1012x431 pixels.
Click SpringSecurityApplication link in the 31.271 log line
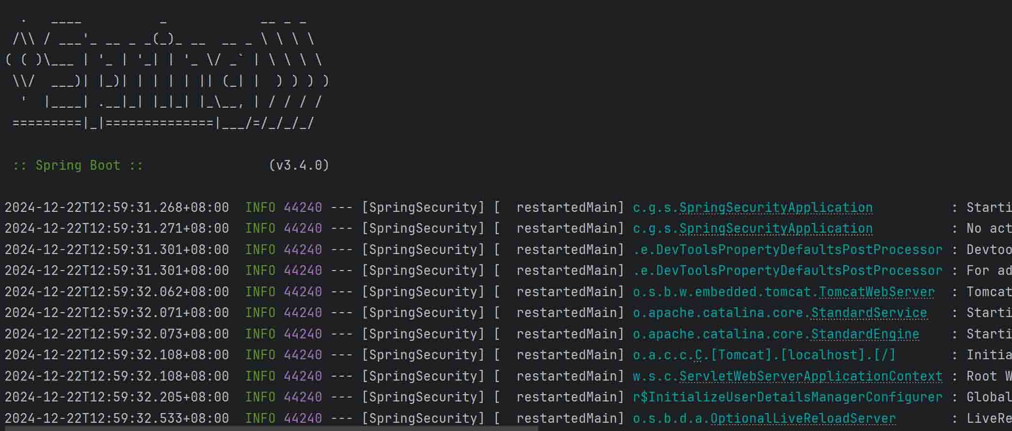pyautogui.click(x=775, y=228)
